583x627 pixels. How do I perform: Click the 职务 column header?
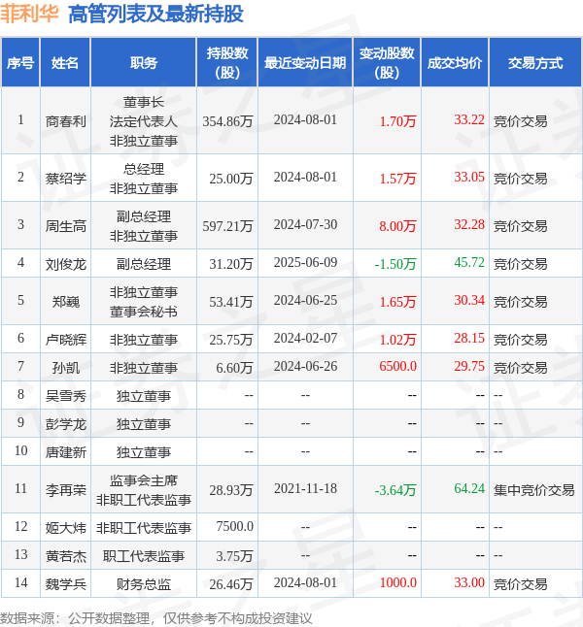pos(144,63)
